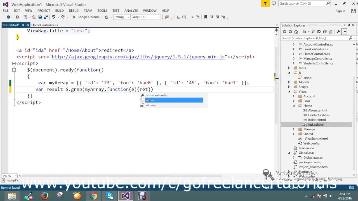Click Solution Explorer Refresh icon
The width and height of the screenshot is (358, 201).
click(319, 32)
